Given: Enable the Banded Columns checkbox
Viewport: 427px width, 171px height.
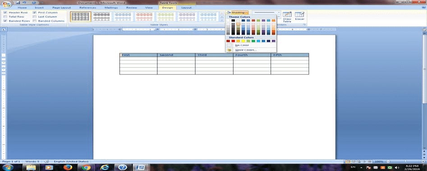Looking at the screenshot, I should [x=35, y=21].
